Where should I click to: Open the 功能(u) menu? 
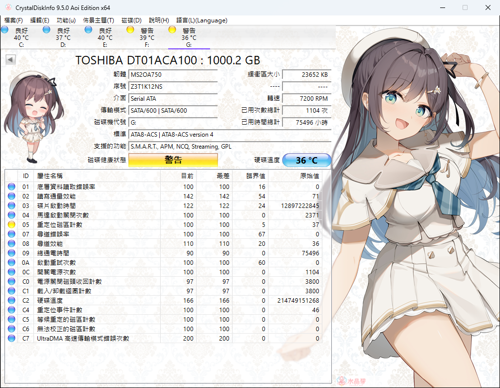coord(66,20)
